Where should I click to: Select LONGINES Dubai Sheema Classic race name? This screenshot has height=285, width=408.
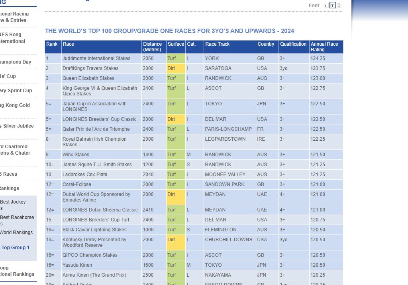[x=100, y=210]
